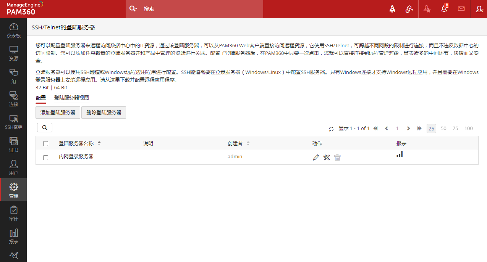Tick the checkbox for 内网登录服务器
The height and width of the screenshot is (262, 487).
[46, 158]
